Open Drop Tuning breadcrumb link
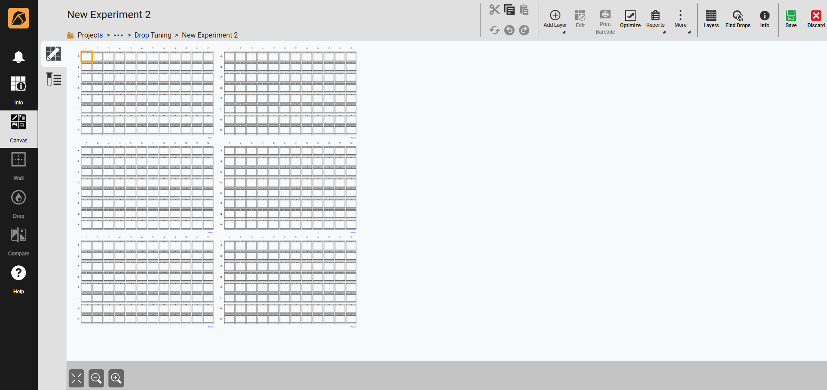The width and height of the screenshot is (827, 390). tap(153, 35)
